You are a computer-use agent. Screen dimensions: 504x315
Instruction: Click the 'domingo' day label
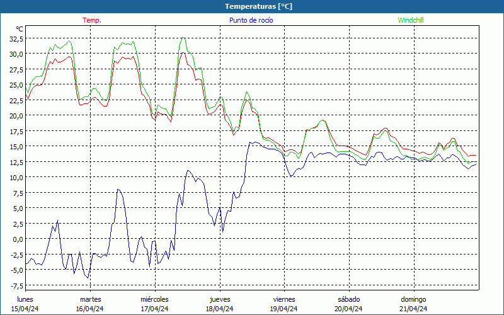(413, 299)
